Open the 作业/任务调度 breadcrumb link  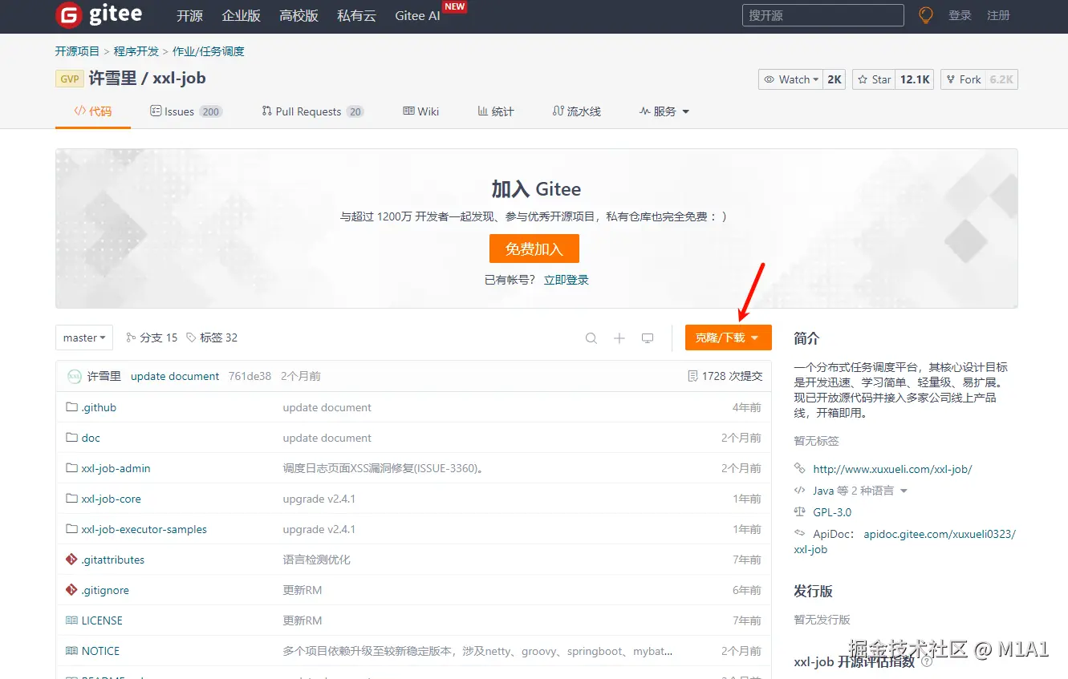coord(208,51)
